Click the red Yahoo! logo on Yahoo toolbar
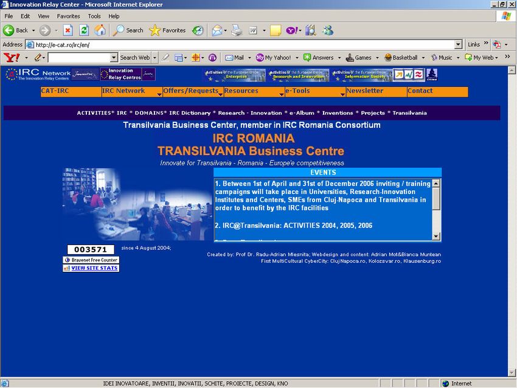517x388 pixels. [12, 58]
